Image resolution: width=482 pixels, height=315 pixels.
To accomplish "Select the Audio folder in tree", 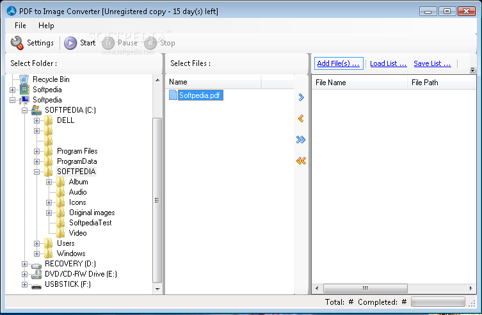I will 77,192.
